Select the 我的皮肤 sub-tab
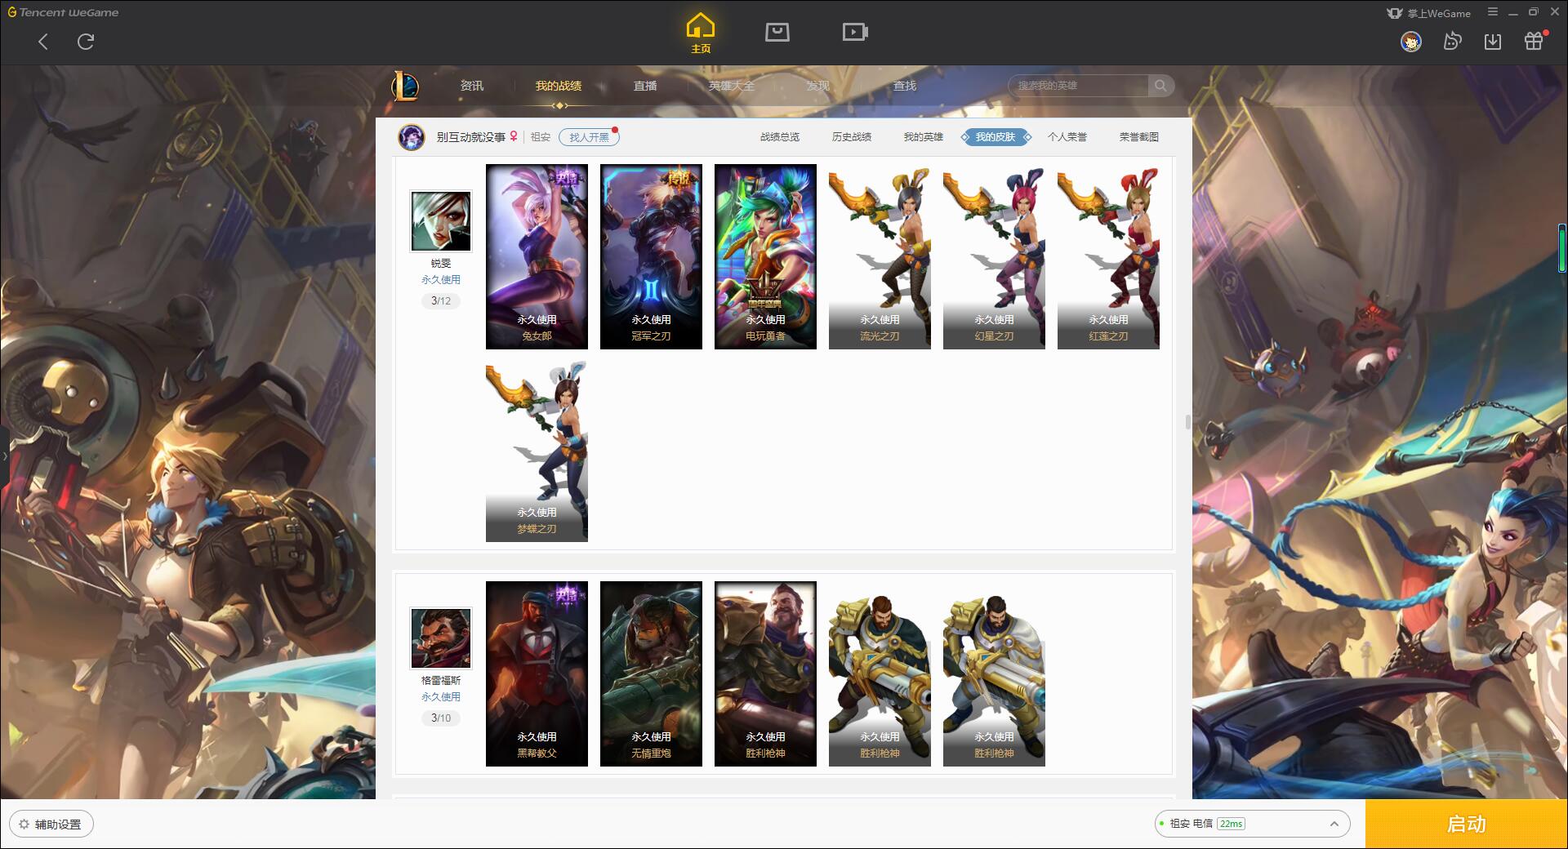The height and width of the screenshot is (849, 1568). 996,137
